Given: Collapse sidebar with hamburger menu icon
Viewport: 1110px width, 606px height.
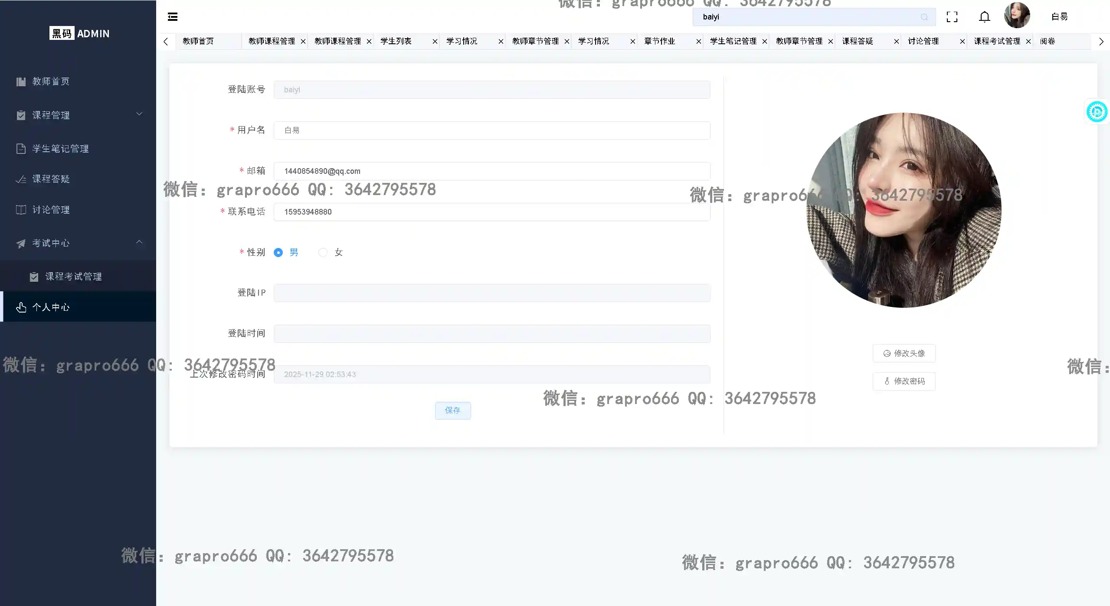Looking at the screenshot, I should tap(173, 17).
